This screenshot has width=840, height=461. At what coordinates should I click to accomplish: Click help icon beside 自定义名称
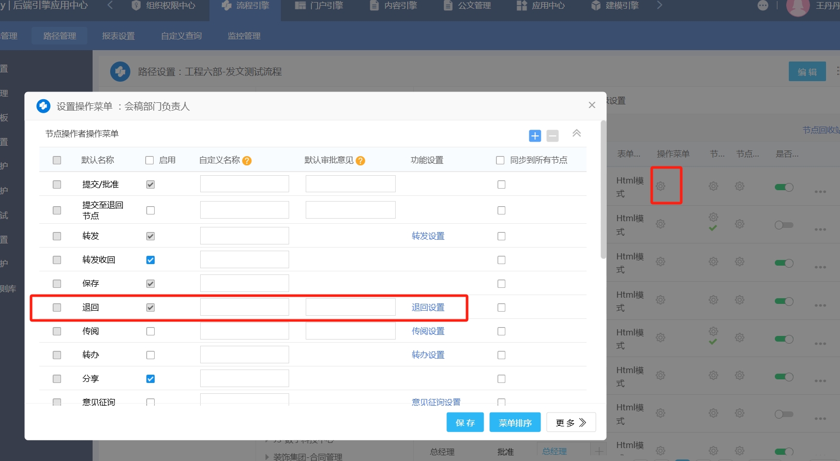247,161
